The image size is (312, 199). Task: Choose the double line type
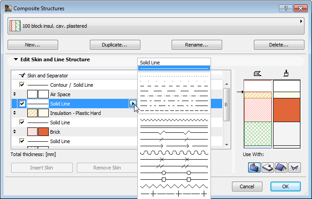point(174,127)
